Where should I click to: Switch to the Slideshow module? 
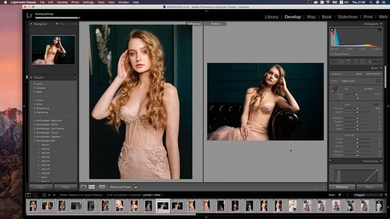coord(347,17)
